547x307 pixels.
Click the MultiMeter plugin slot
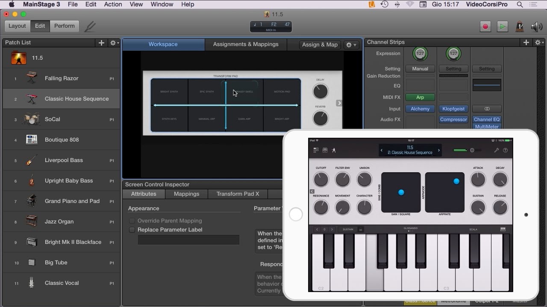click(x=487, y=126)
